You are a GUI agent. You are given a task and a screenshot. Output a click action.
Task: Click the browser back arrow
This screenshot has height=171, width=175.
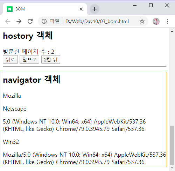tap(8, 21)
